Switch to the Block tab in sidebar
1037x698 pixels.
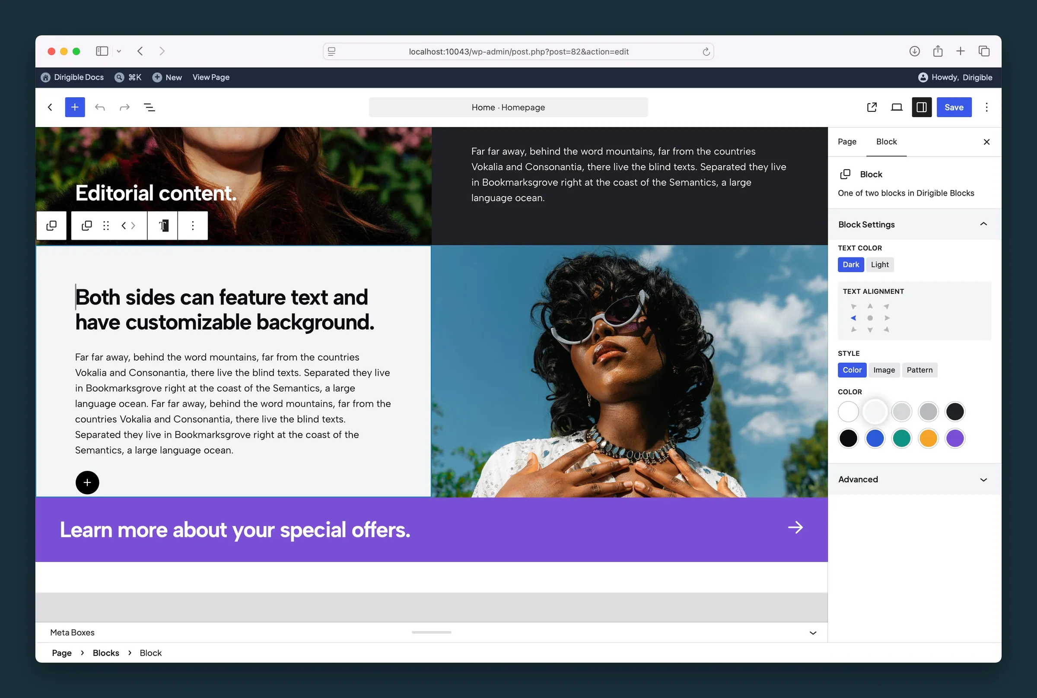click(887, 142)
